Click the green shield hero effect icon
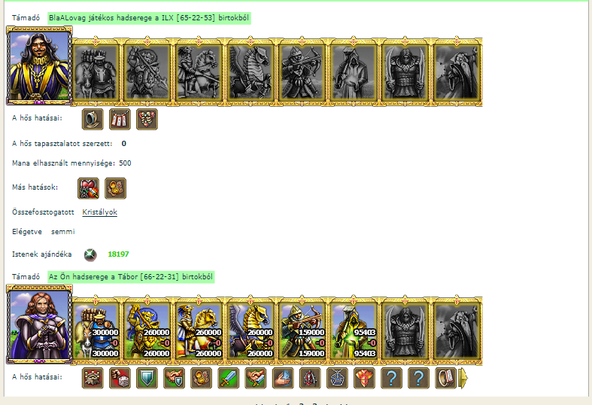The image size is (592, 405). [147, 378]
